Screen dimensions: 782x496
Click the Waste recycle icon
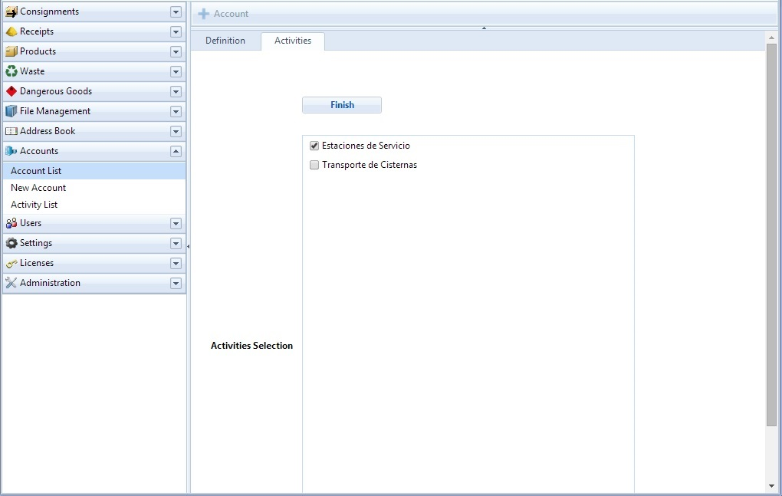(11, 71)
